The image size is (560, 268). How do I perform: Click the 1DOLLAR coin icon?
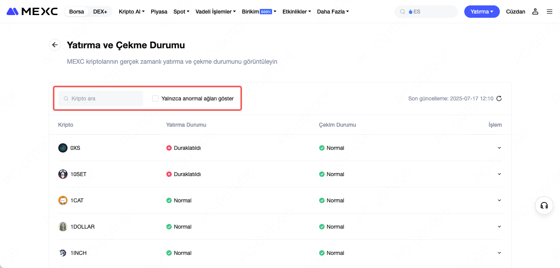click(63, 227)
